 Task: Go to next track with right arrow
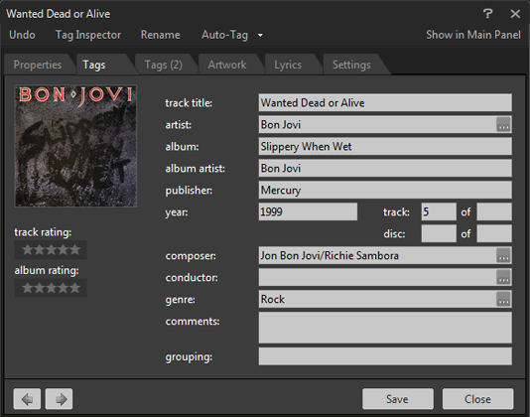[59, 399]
